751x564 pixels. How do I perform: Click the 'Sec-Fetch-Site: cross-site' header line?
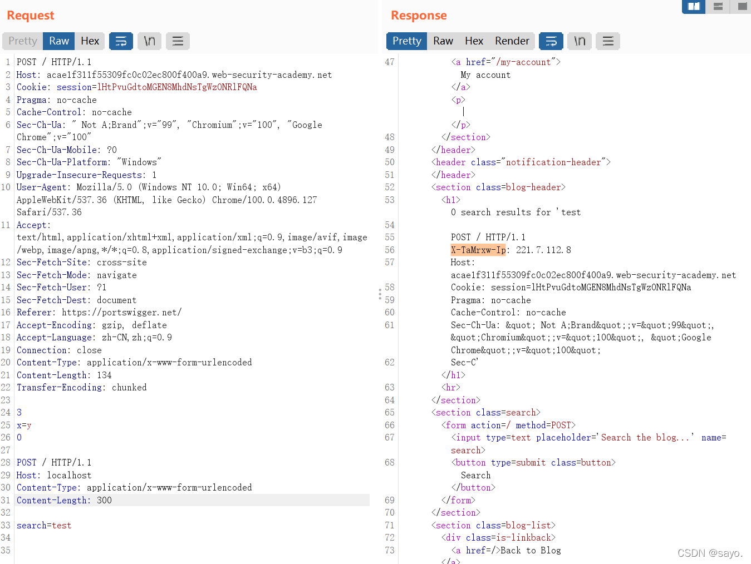coord(82,262)
